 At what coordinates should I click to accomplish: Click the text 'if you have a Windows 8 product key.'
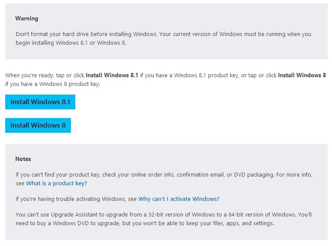click(53, 84)
